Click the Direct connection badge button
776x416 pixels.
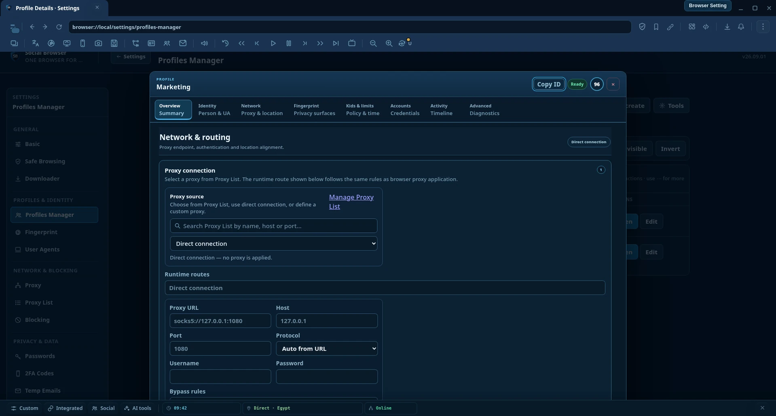pos(588,142)
